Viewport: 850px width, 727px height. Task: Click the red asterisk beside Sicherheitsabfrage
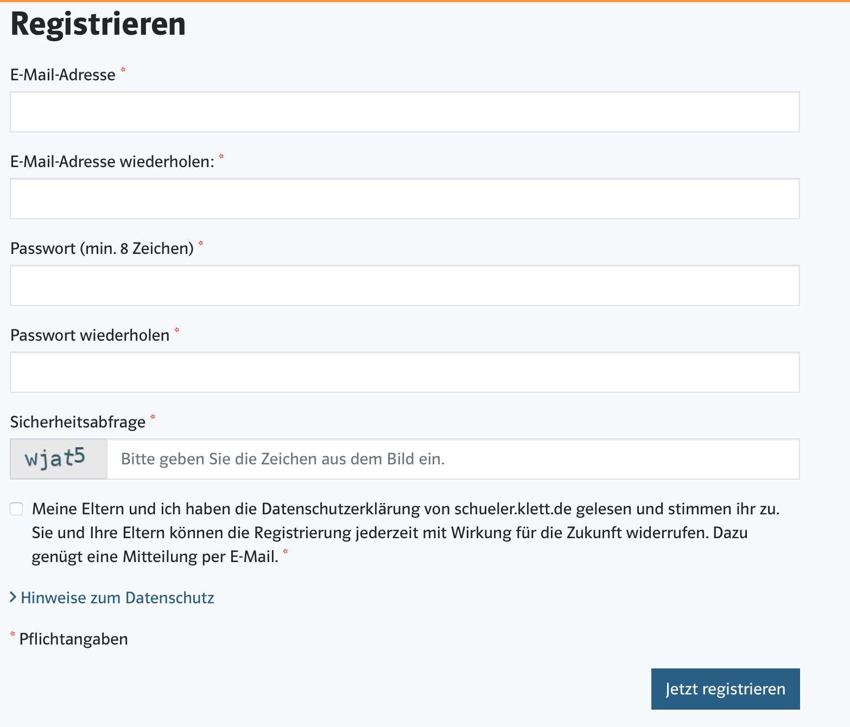click(x=153, y=417)
